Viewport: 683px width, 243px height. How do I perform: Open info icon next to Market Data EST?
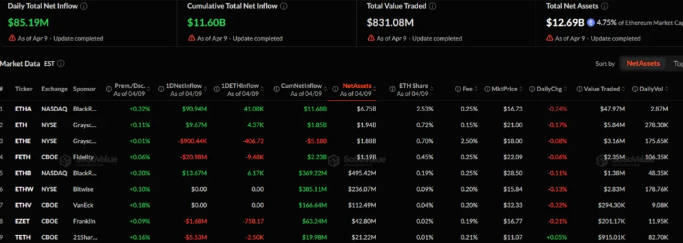[x=61, y=63]
